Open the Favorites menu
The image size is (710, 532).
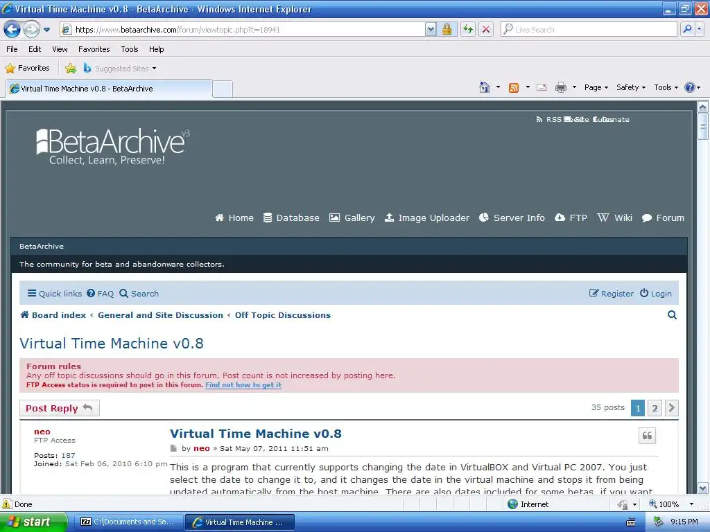pos(94,49)
